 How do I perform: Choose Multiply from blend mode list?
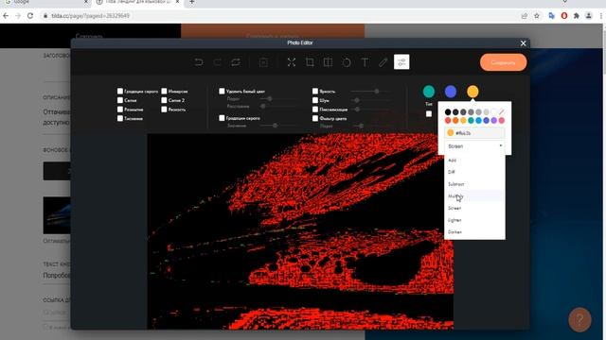pyautogui.click(x=474, y=196)
